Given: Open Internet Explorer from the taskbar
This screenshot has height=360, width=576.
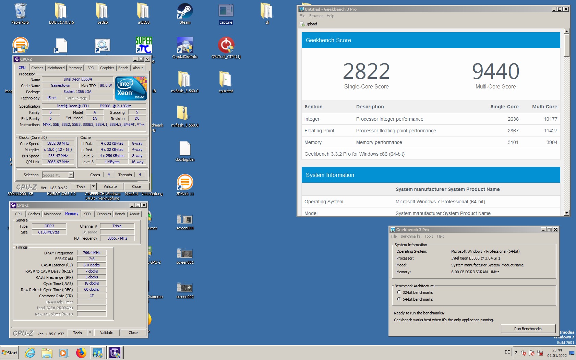Looking at the screenshot, I should point(30,352).
